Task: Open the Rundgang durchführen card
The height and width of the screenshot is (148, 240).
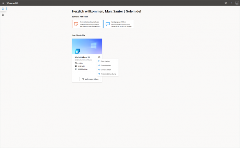Action: pyautogui.click(x=119, y=24)
